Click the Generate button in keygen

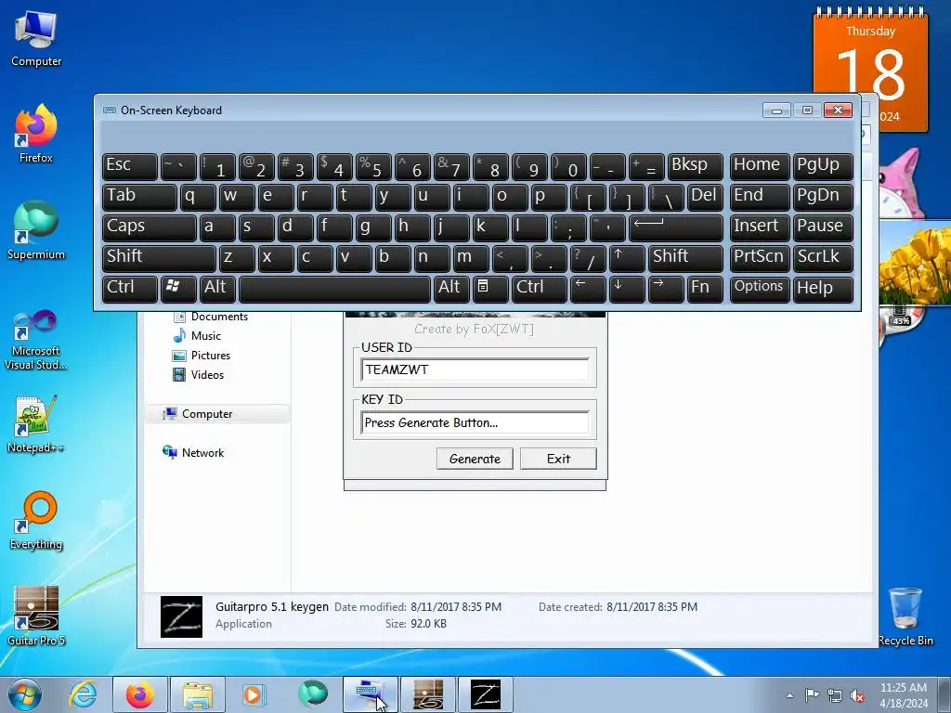tap(475, 459)
